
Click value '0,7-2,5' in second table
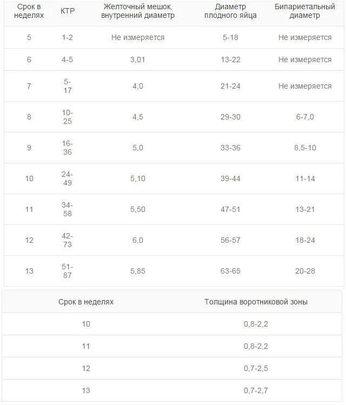(x=256, y=368)
